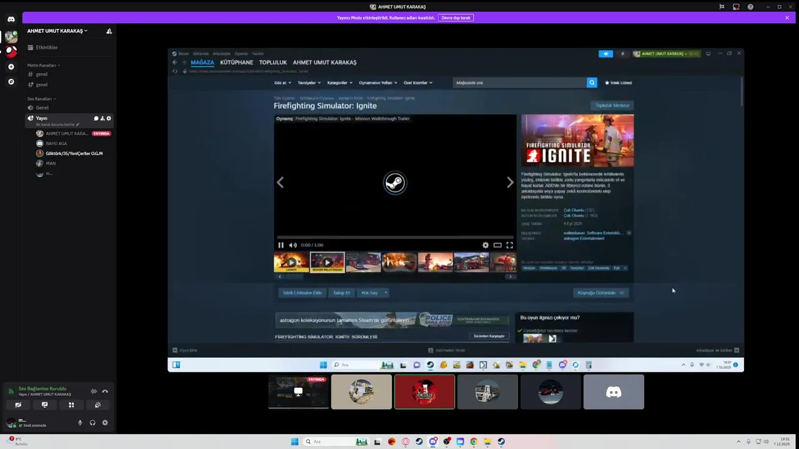Image resolution: width=799 pixels, height=449 pixels.
Task: Click the add server plus icon
Action: 11,67
